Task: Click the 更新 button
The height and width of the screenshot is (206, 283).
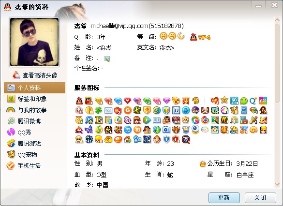Action: click(224, 198)
